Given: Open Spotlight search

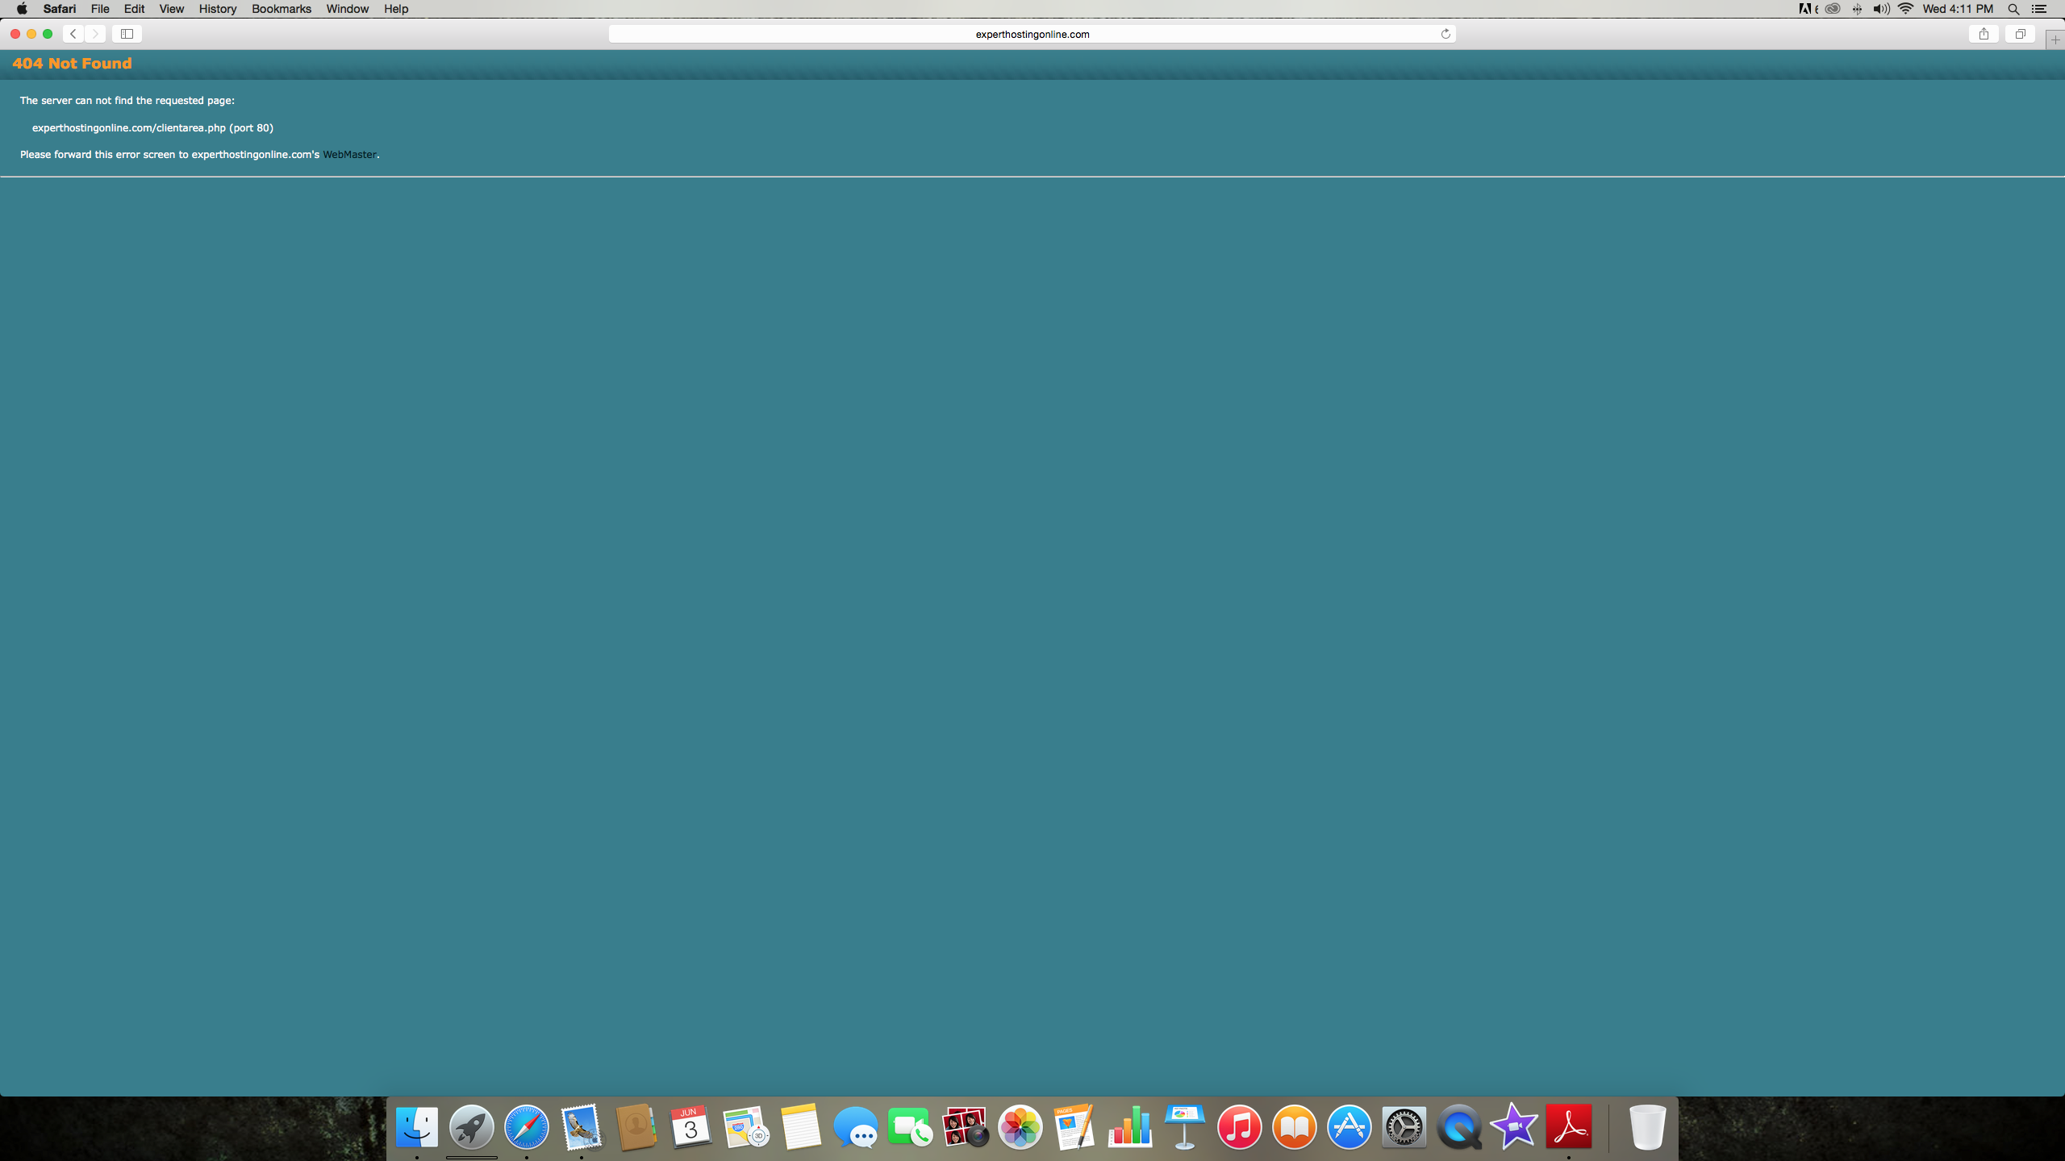Looking at the screenshot, I should click(x=2013, y=9).
